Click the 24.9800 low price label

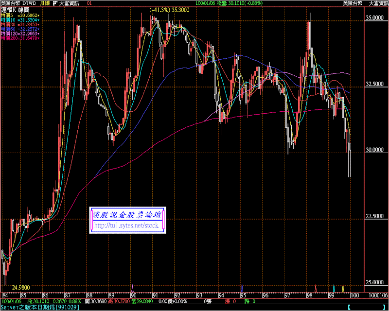tap(21, 288)
